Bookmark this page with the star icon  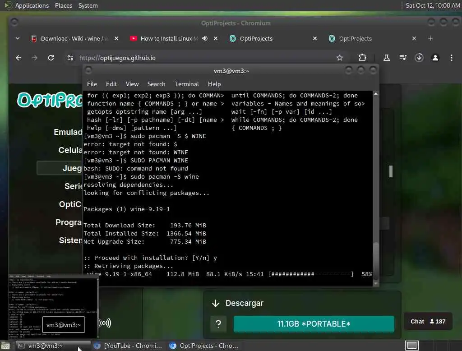click(x=340, y=58)
